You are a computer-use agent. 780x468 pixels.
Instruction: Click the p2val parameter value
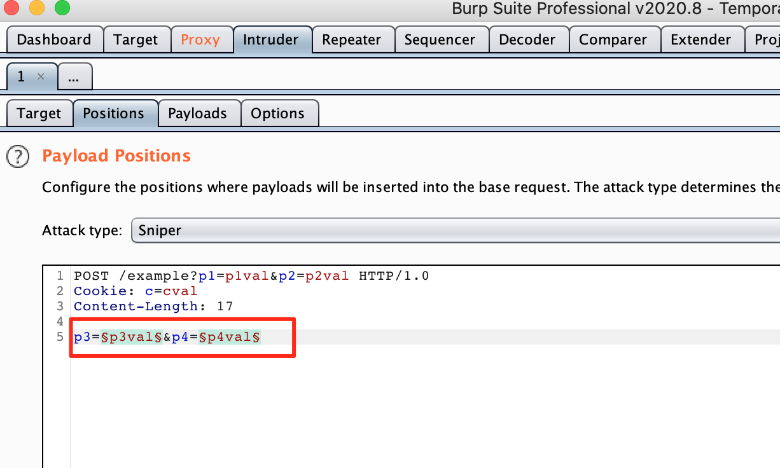tap(327, 276)
